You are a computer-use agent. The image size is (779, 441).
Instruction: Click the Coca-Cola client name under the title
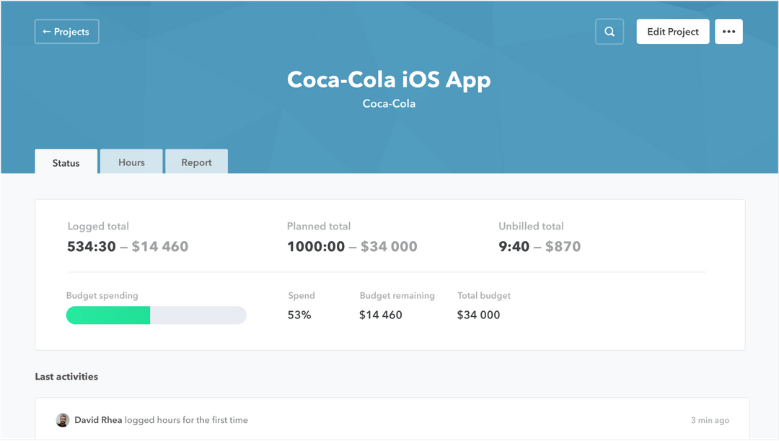389,103
